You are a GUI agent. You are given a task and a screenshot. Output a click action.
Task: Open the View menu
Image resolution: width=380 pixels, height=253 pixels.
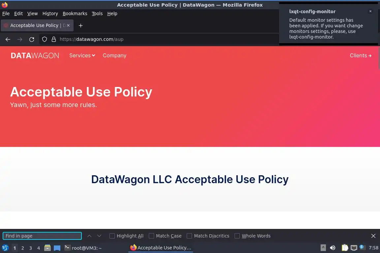coord(32,14)
